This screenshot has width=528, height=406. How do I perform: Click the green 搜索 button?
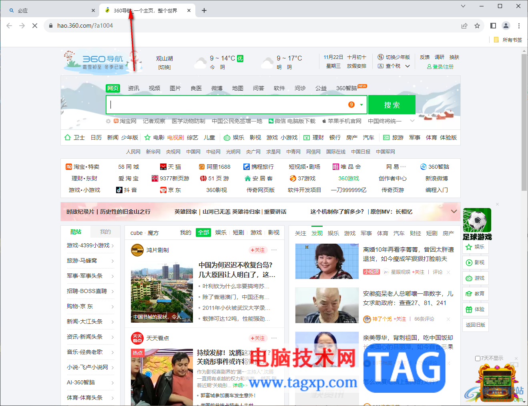(392, 105)
